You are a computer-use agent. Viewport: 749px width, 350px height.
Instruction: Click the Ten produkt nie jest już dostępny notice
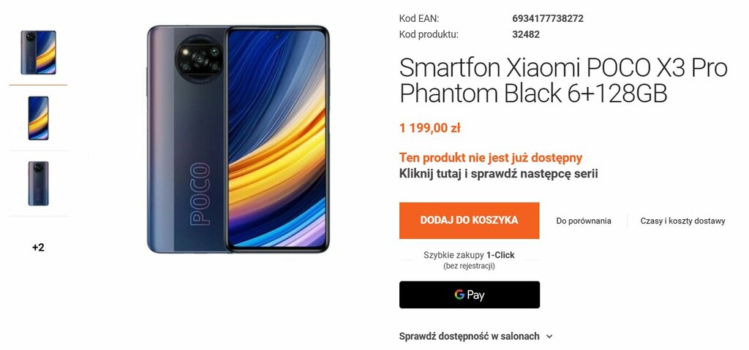[x=491, y=158]
